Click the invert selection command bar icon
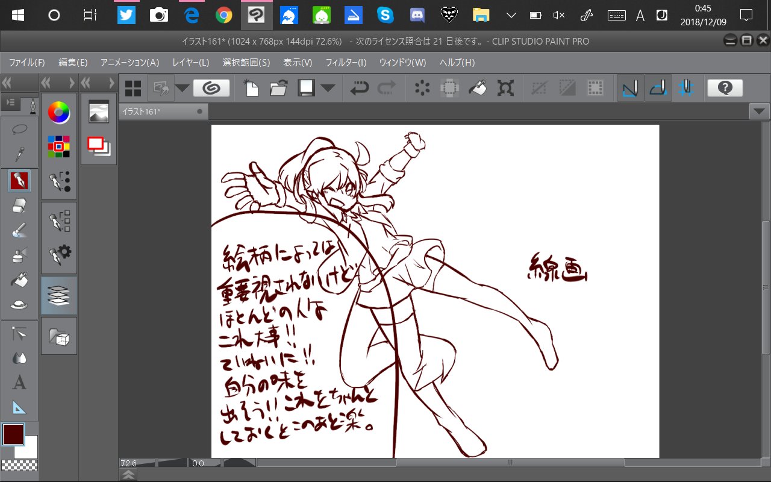771x482 pixels. point(567,89)
